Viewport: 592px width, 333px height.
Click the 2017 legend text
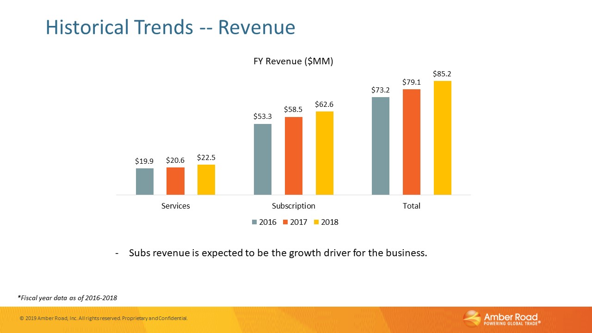click(x=299, y=222)
